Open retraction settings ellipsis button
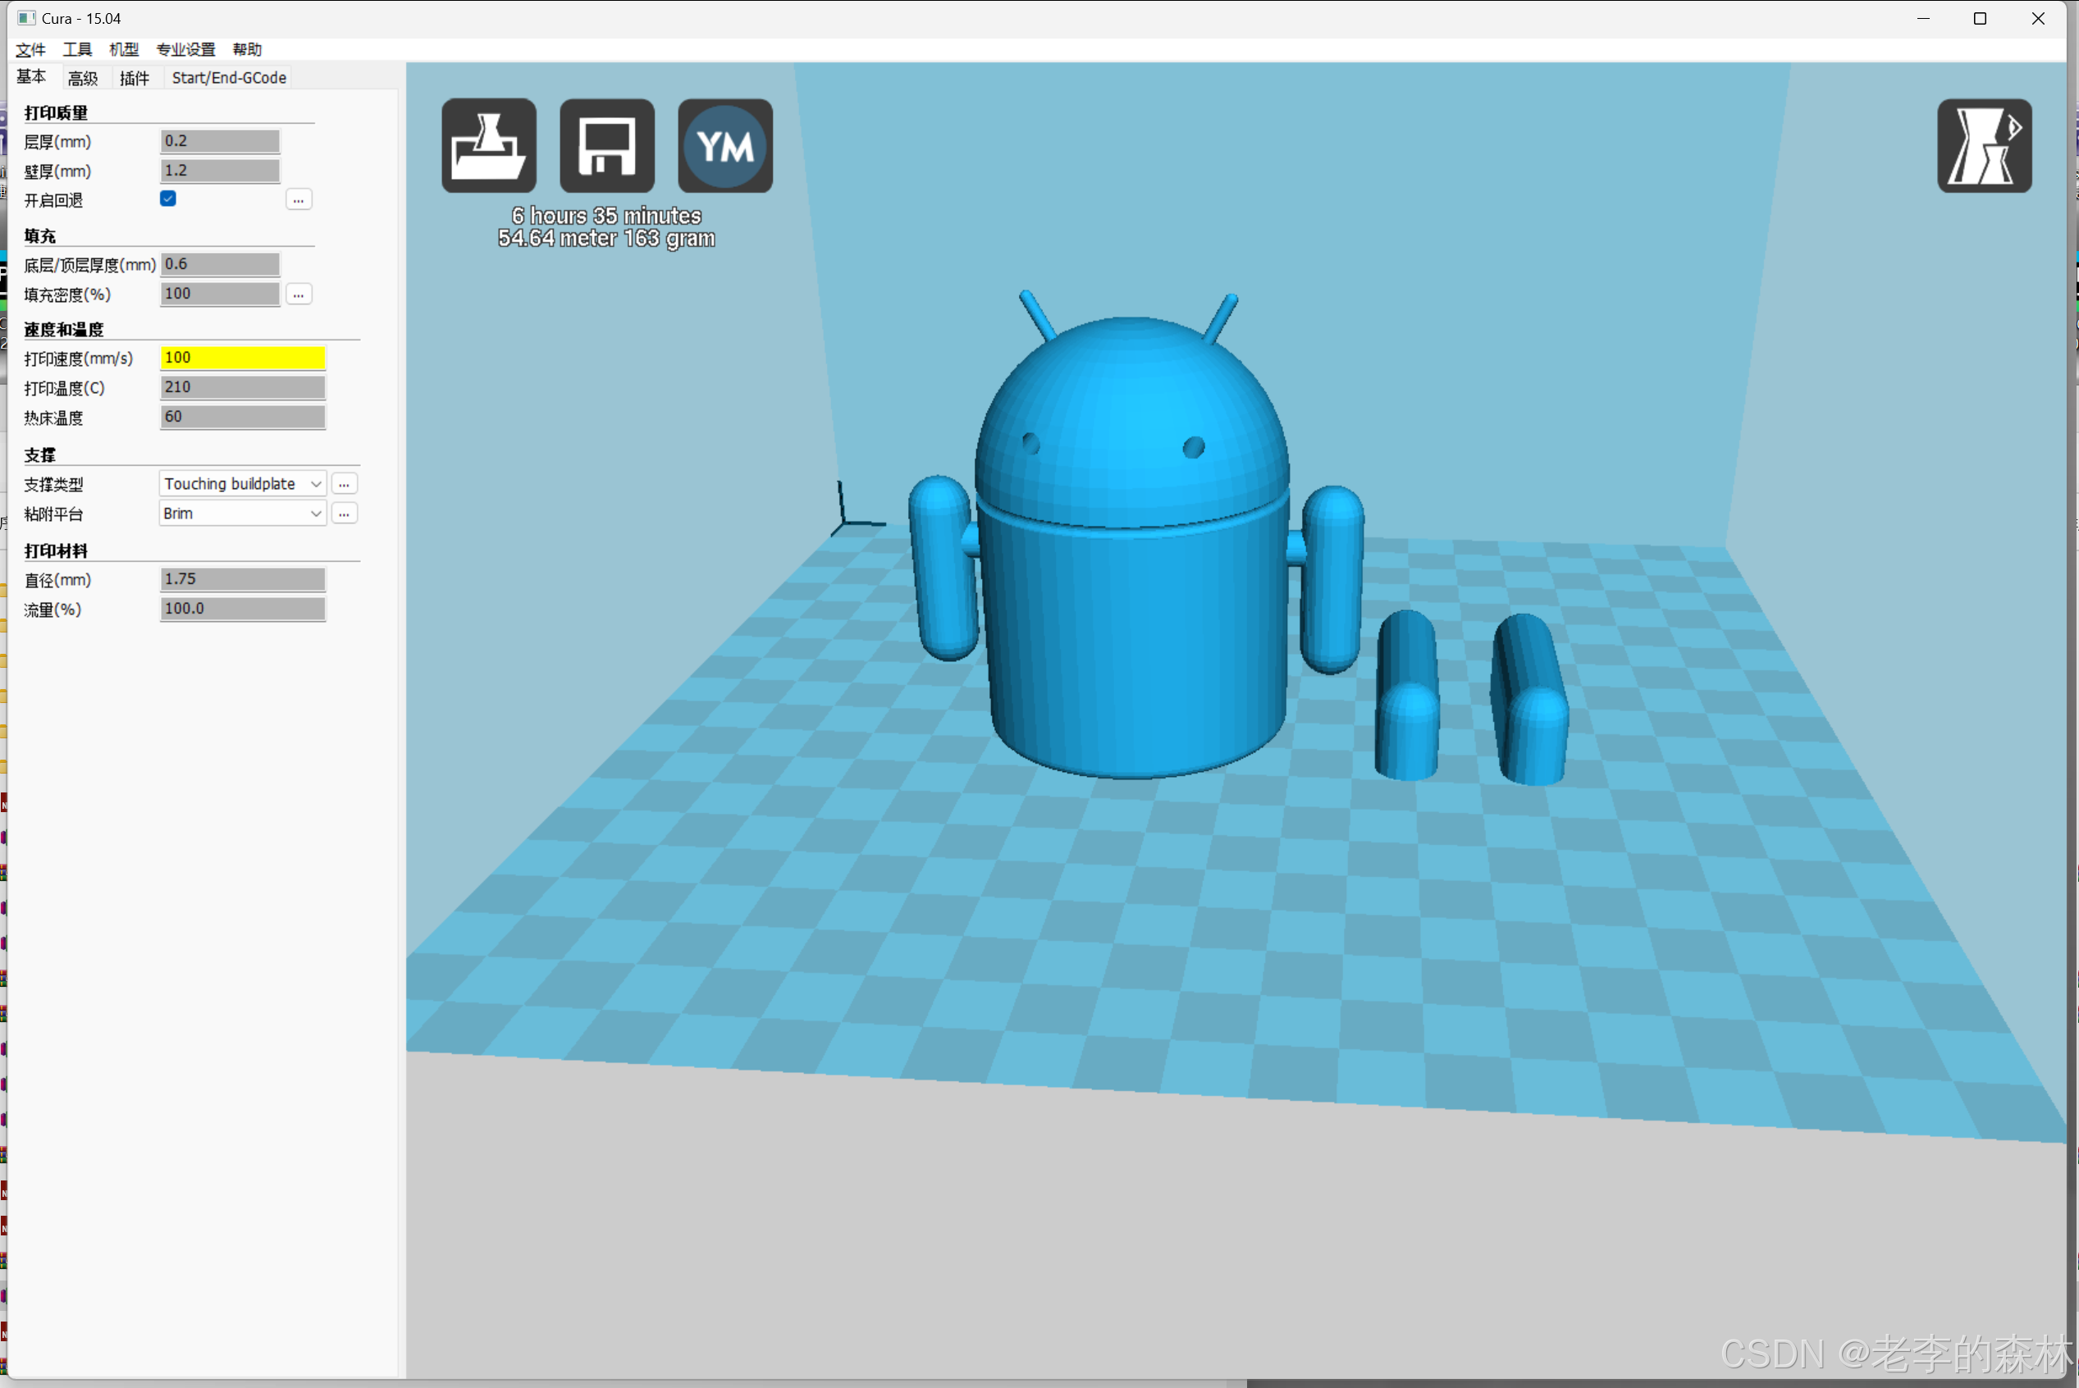The image size is (2079, 1388). (x=299, y=200)
